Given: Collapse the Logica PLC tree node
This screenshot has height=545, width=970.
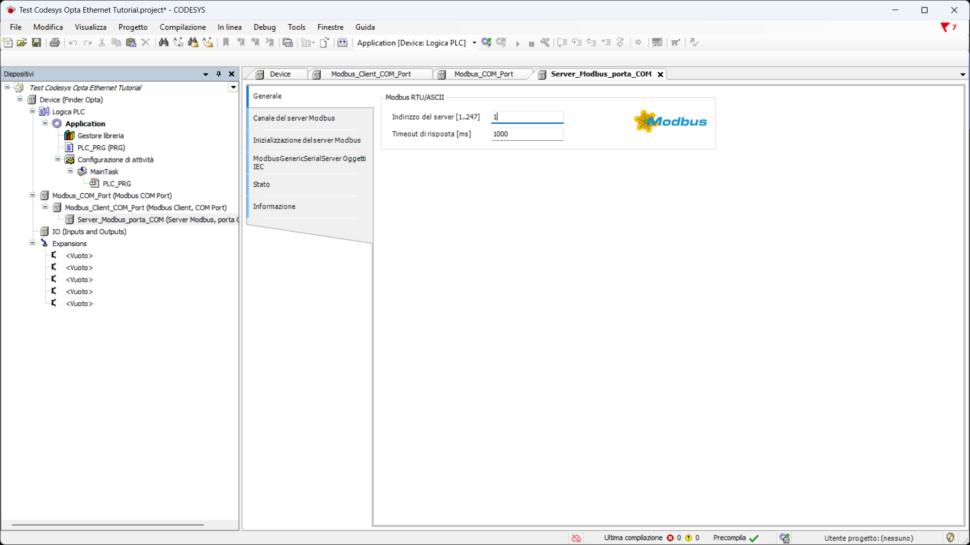Looking at the screenshot, I should coord(32,111).
